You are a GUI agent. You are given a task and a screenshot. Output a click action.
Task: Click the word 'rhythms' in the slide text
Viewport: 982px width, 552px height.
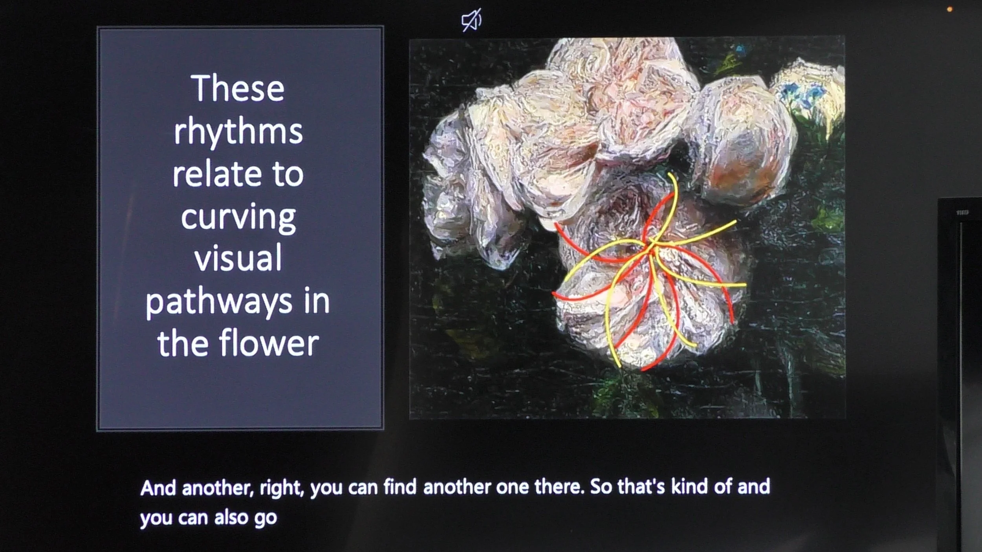pos(238,132)
